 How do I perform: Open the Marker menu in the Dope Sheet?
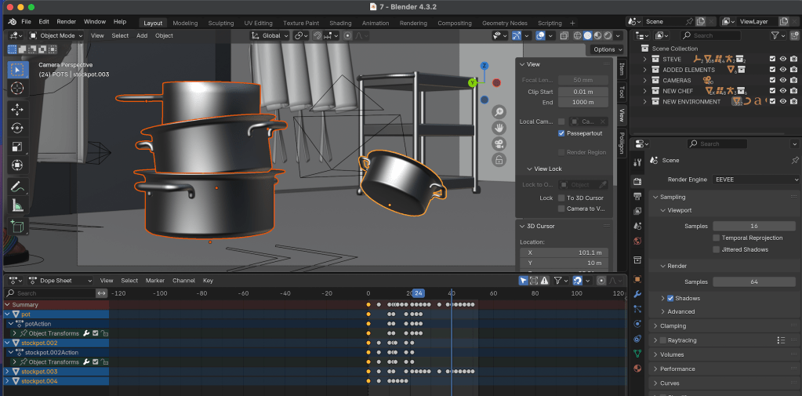[x=154, y=280]
